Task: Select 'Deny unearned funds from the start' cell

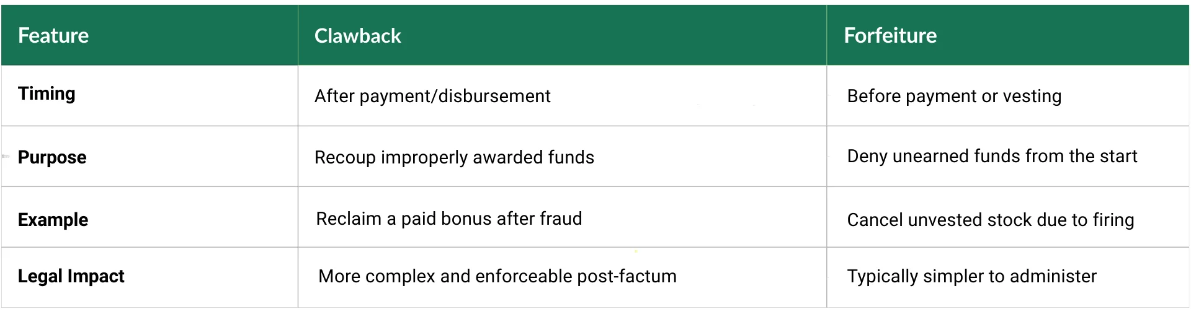Action: [x=992, y=156]
